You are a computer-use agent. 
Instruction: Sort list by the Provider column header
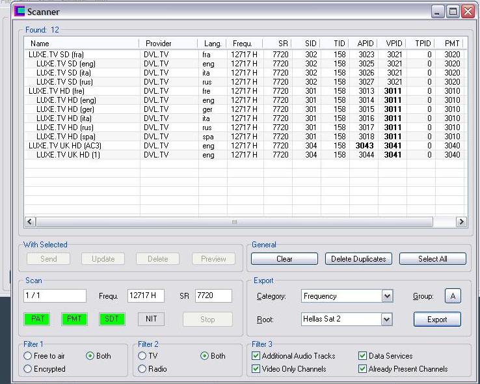point(159,44)
